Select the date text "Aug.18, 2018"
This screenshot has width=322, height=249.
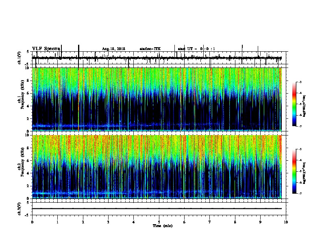[113, 49]
